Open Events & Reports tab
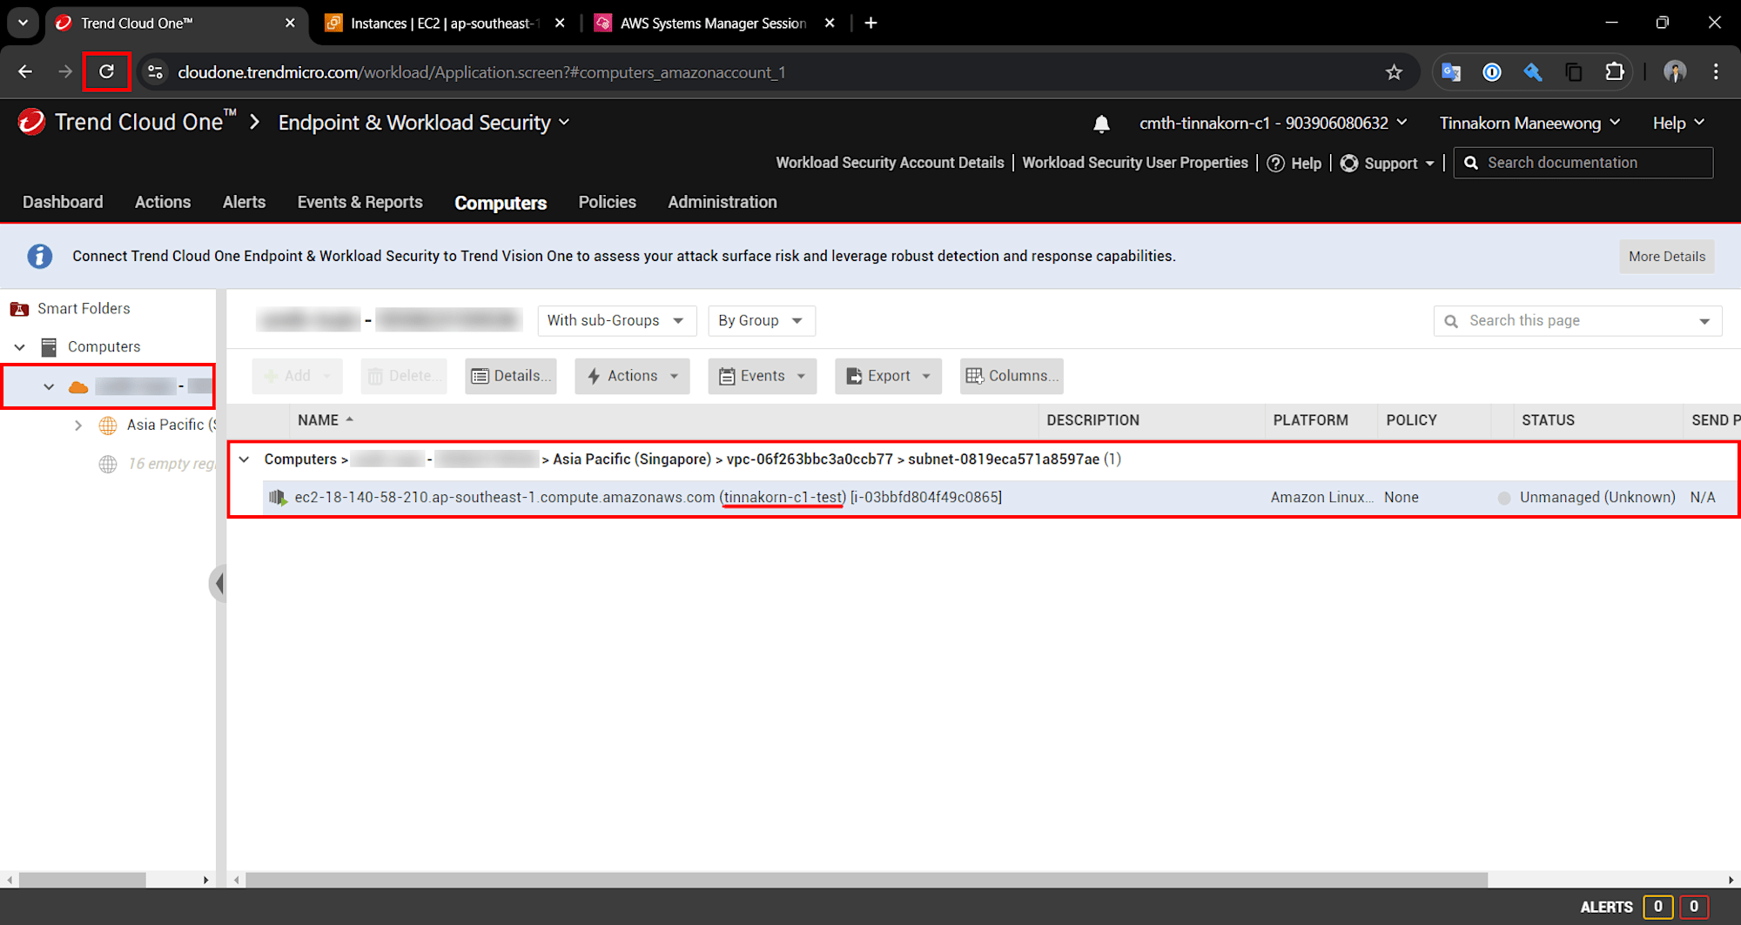Image resolution: width=1741 pixels, height=925 pixels. point(360,202)
